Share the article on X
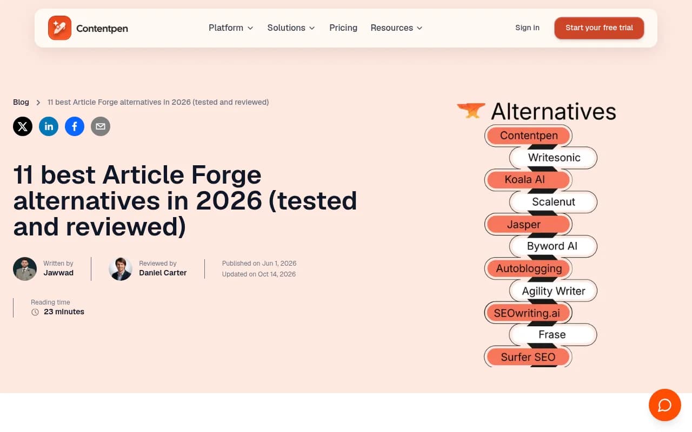Screen dimensions: 692x432 [x=23, y=126]
